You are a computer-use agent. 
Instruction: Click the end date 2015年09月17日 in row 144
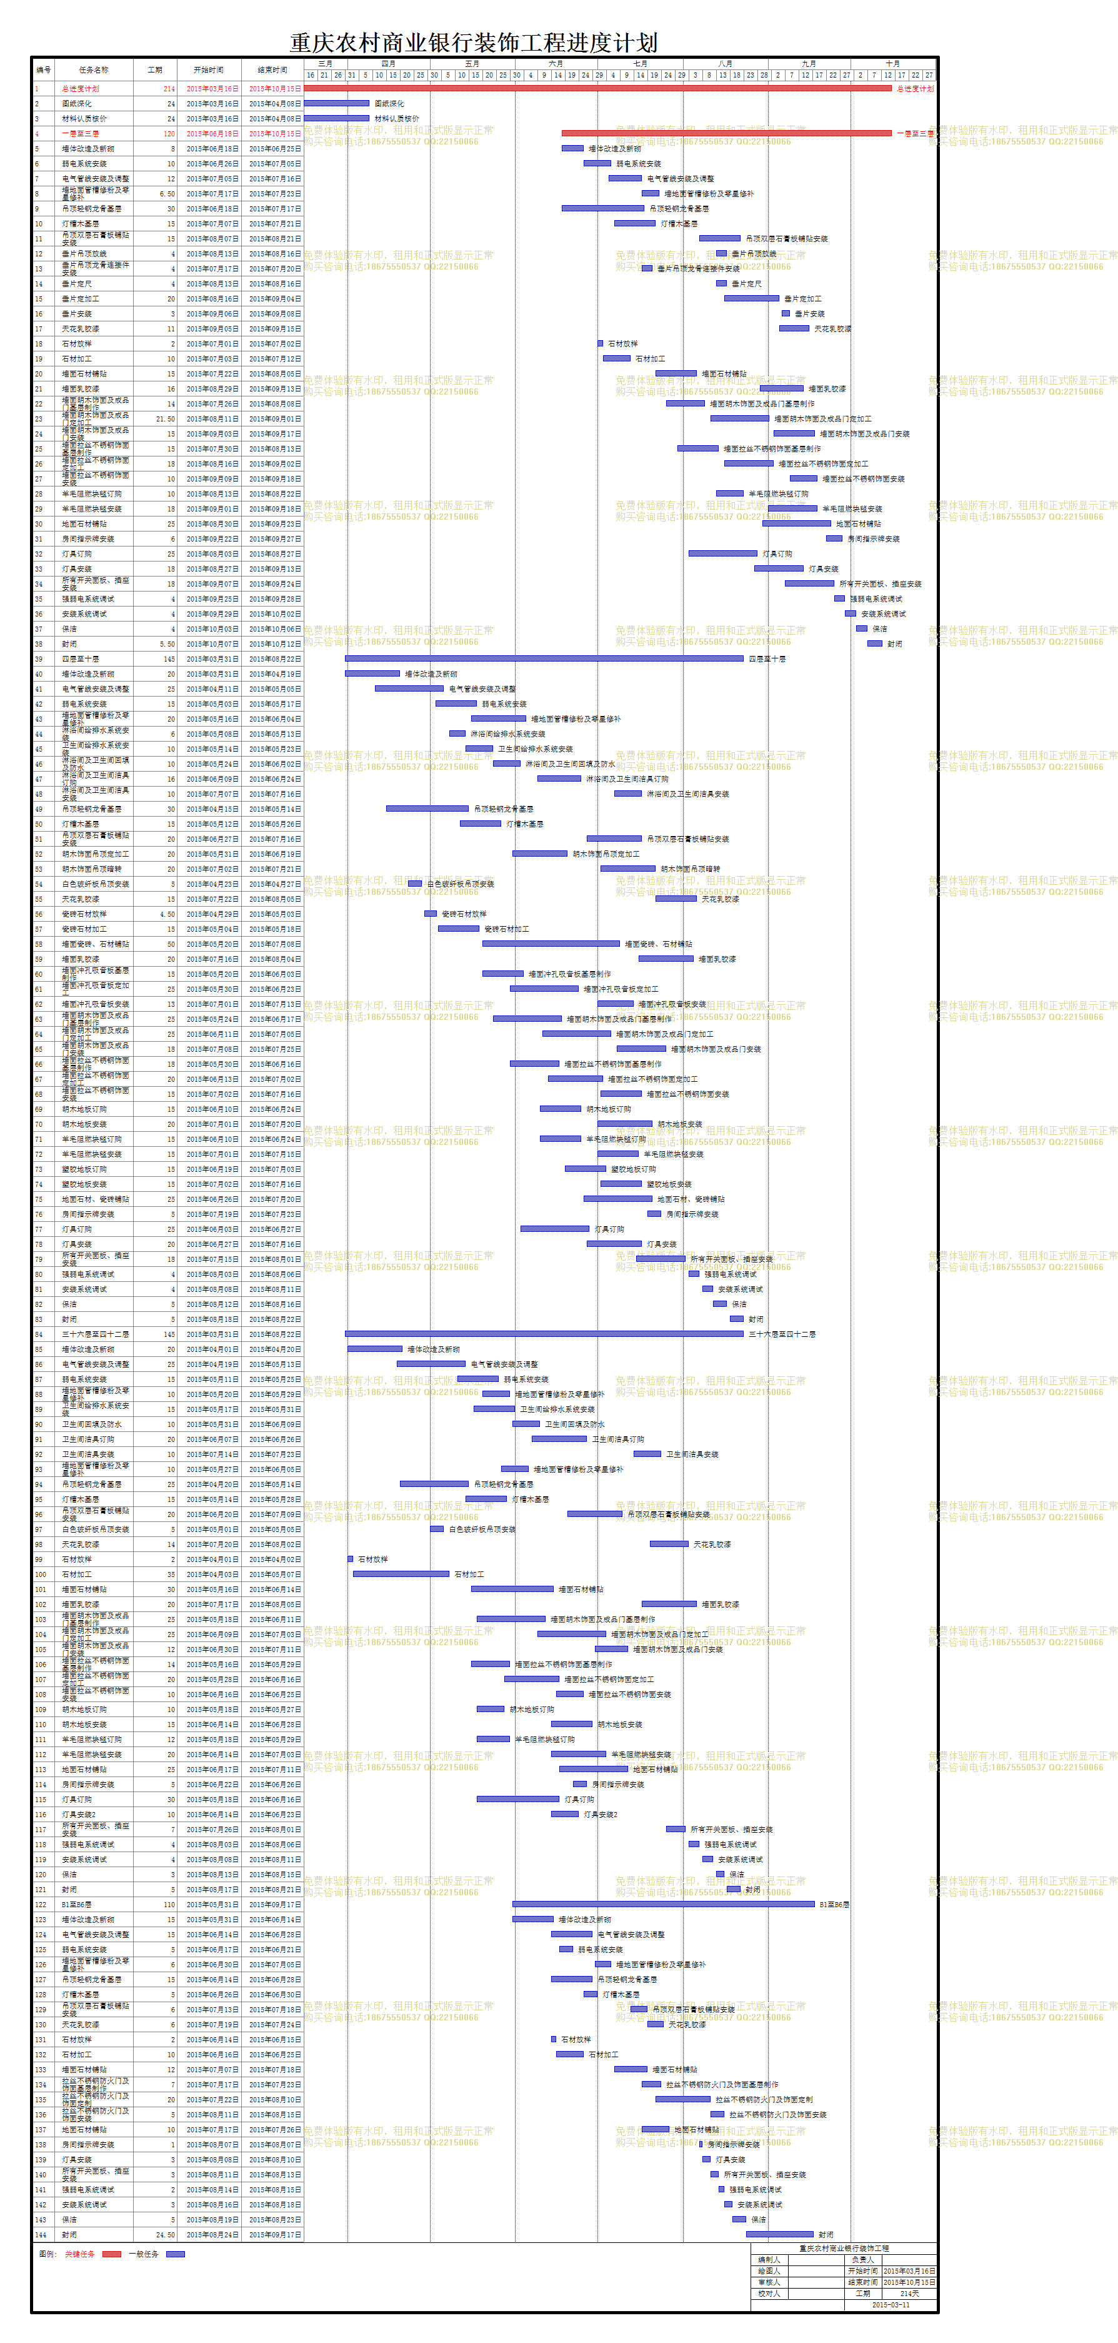[x=274, y=2235]
